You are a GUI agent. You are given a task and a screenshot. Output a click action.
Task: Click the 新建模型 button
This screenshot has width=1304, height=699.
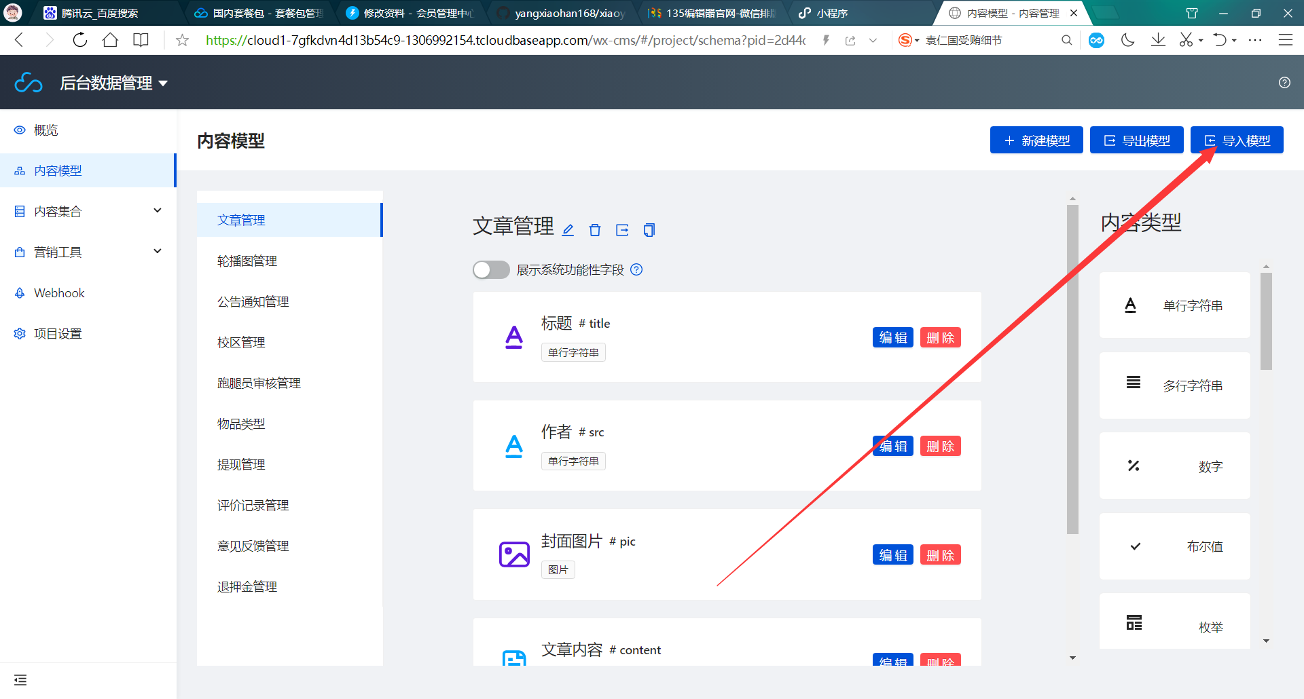pos(1036,140)
